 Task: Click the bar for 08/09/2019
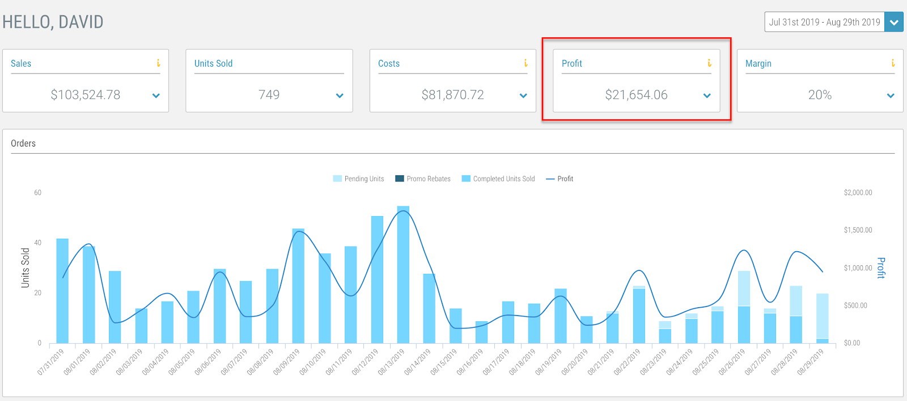pyautogui.click(x=298, y=286)
